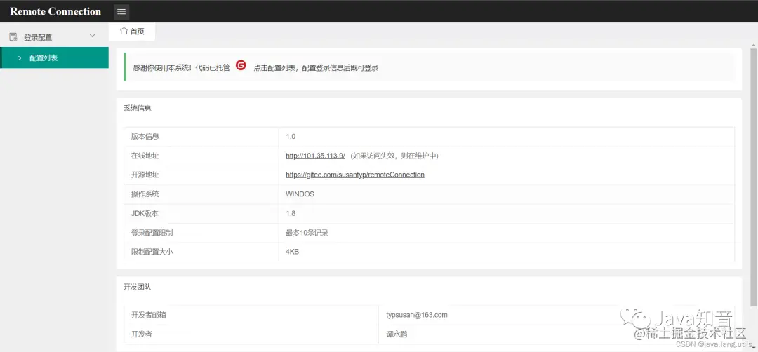Click the 开发者邮箱 label cell
Screen dimensions: 758x352
(251, 315)
